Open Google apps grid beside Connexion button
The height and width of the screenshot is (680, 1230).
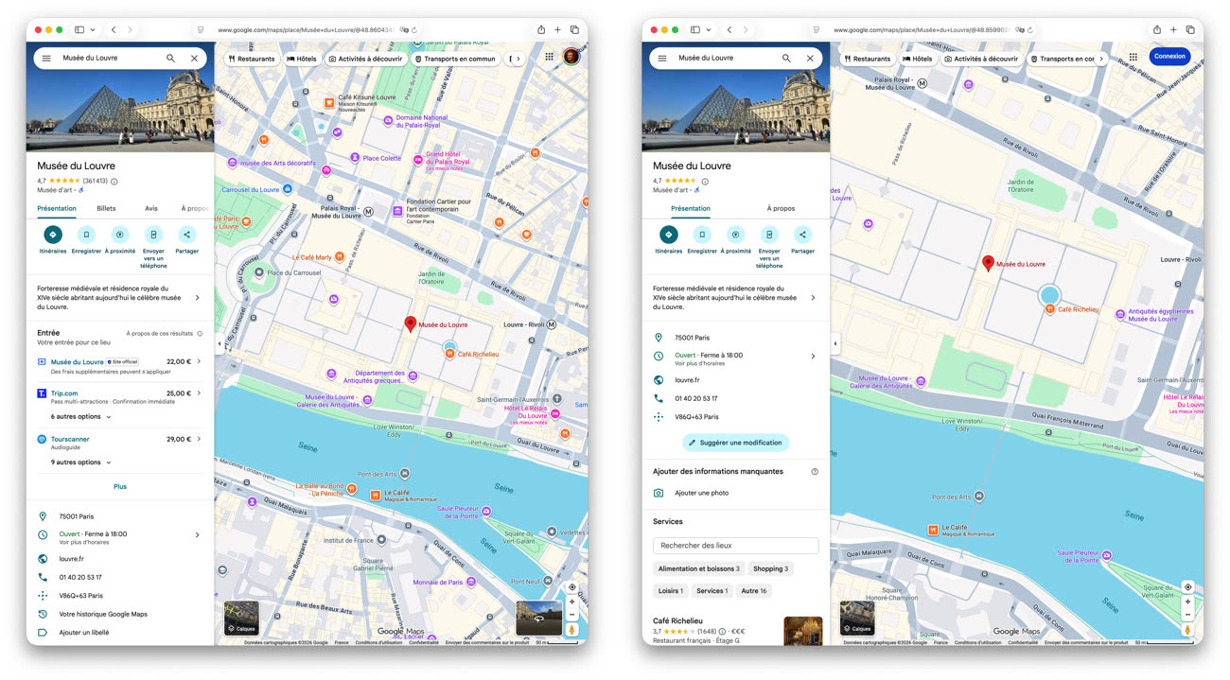coord(1133,57)
